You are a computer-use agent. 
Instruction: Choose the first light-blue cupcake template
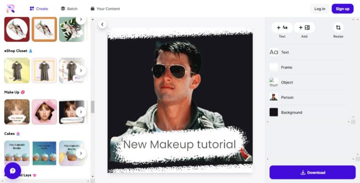click(x=17, y=153)
